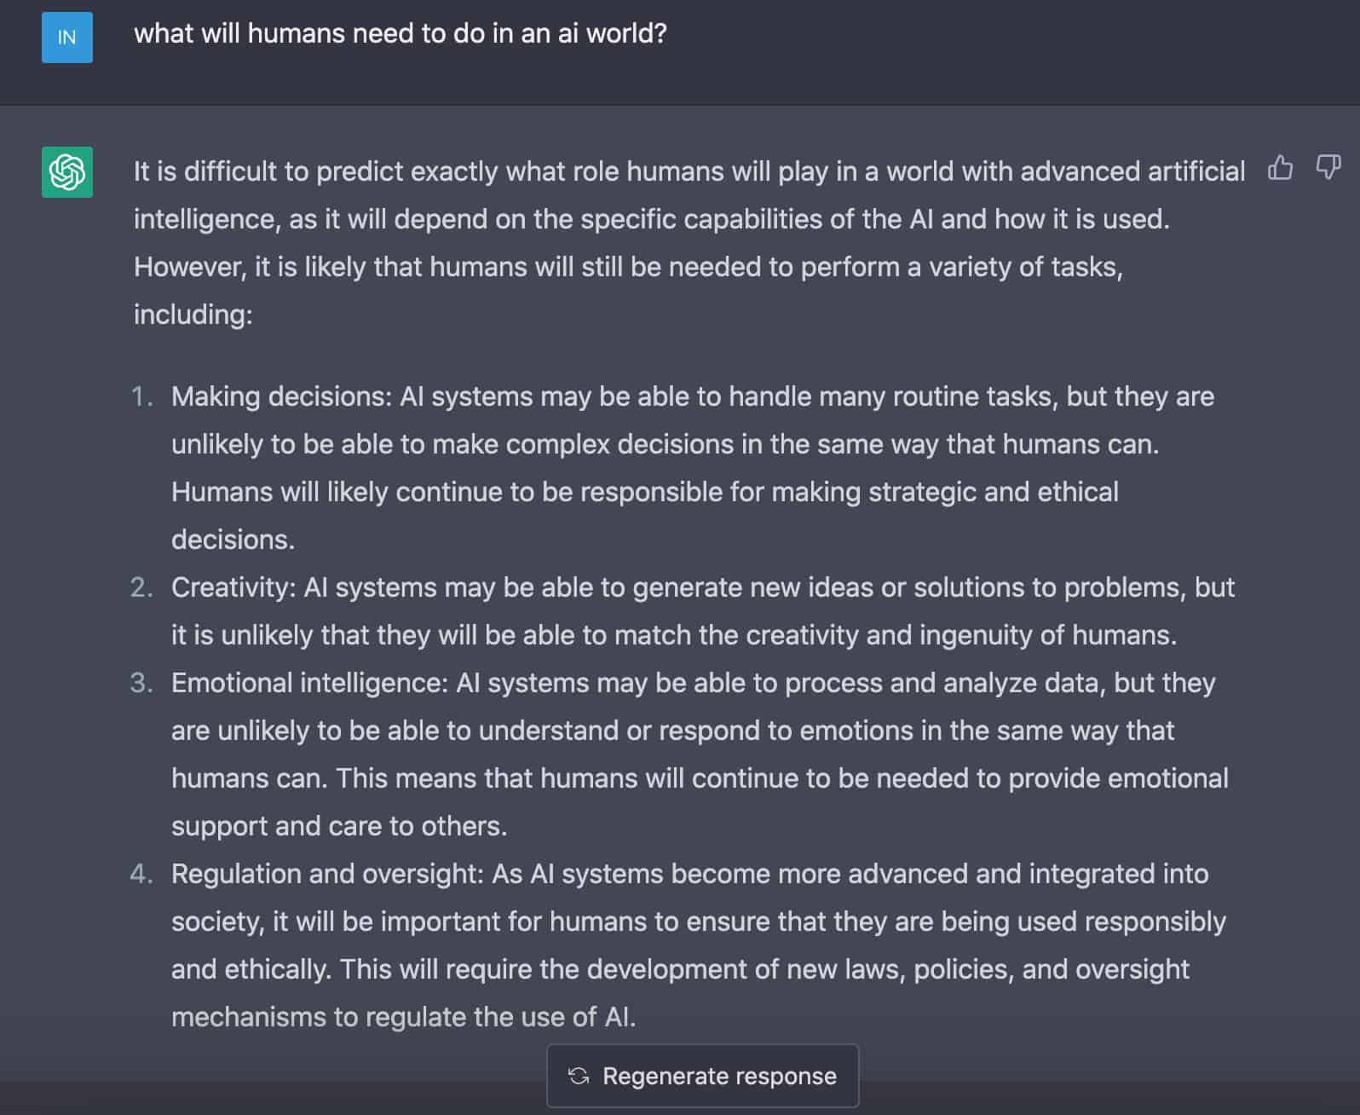Click the line 'support and care to others.'

[x=339, y=826]
